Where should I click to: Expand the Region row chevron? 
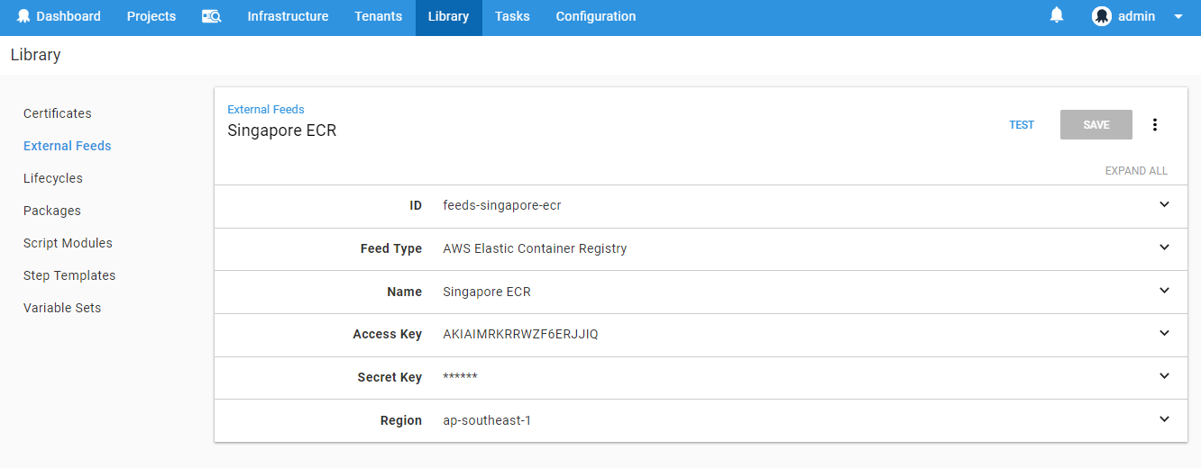[x=1164, y=419]
